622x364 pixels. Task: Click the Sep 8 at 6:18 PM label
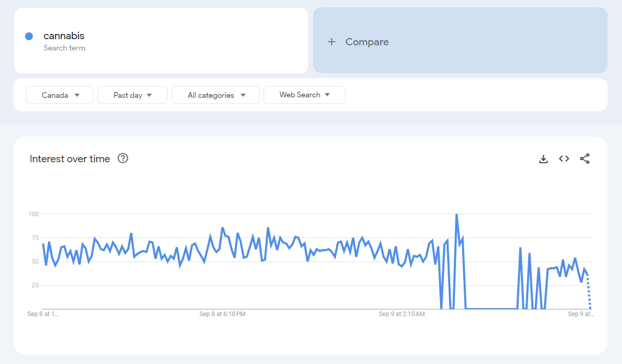[222, 314]
